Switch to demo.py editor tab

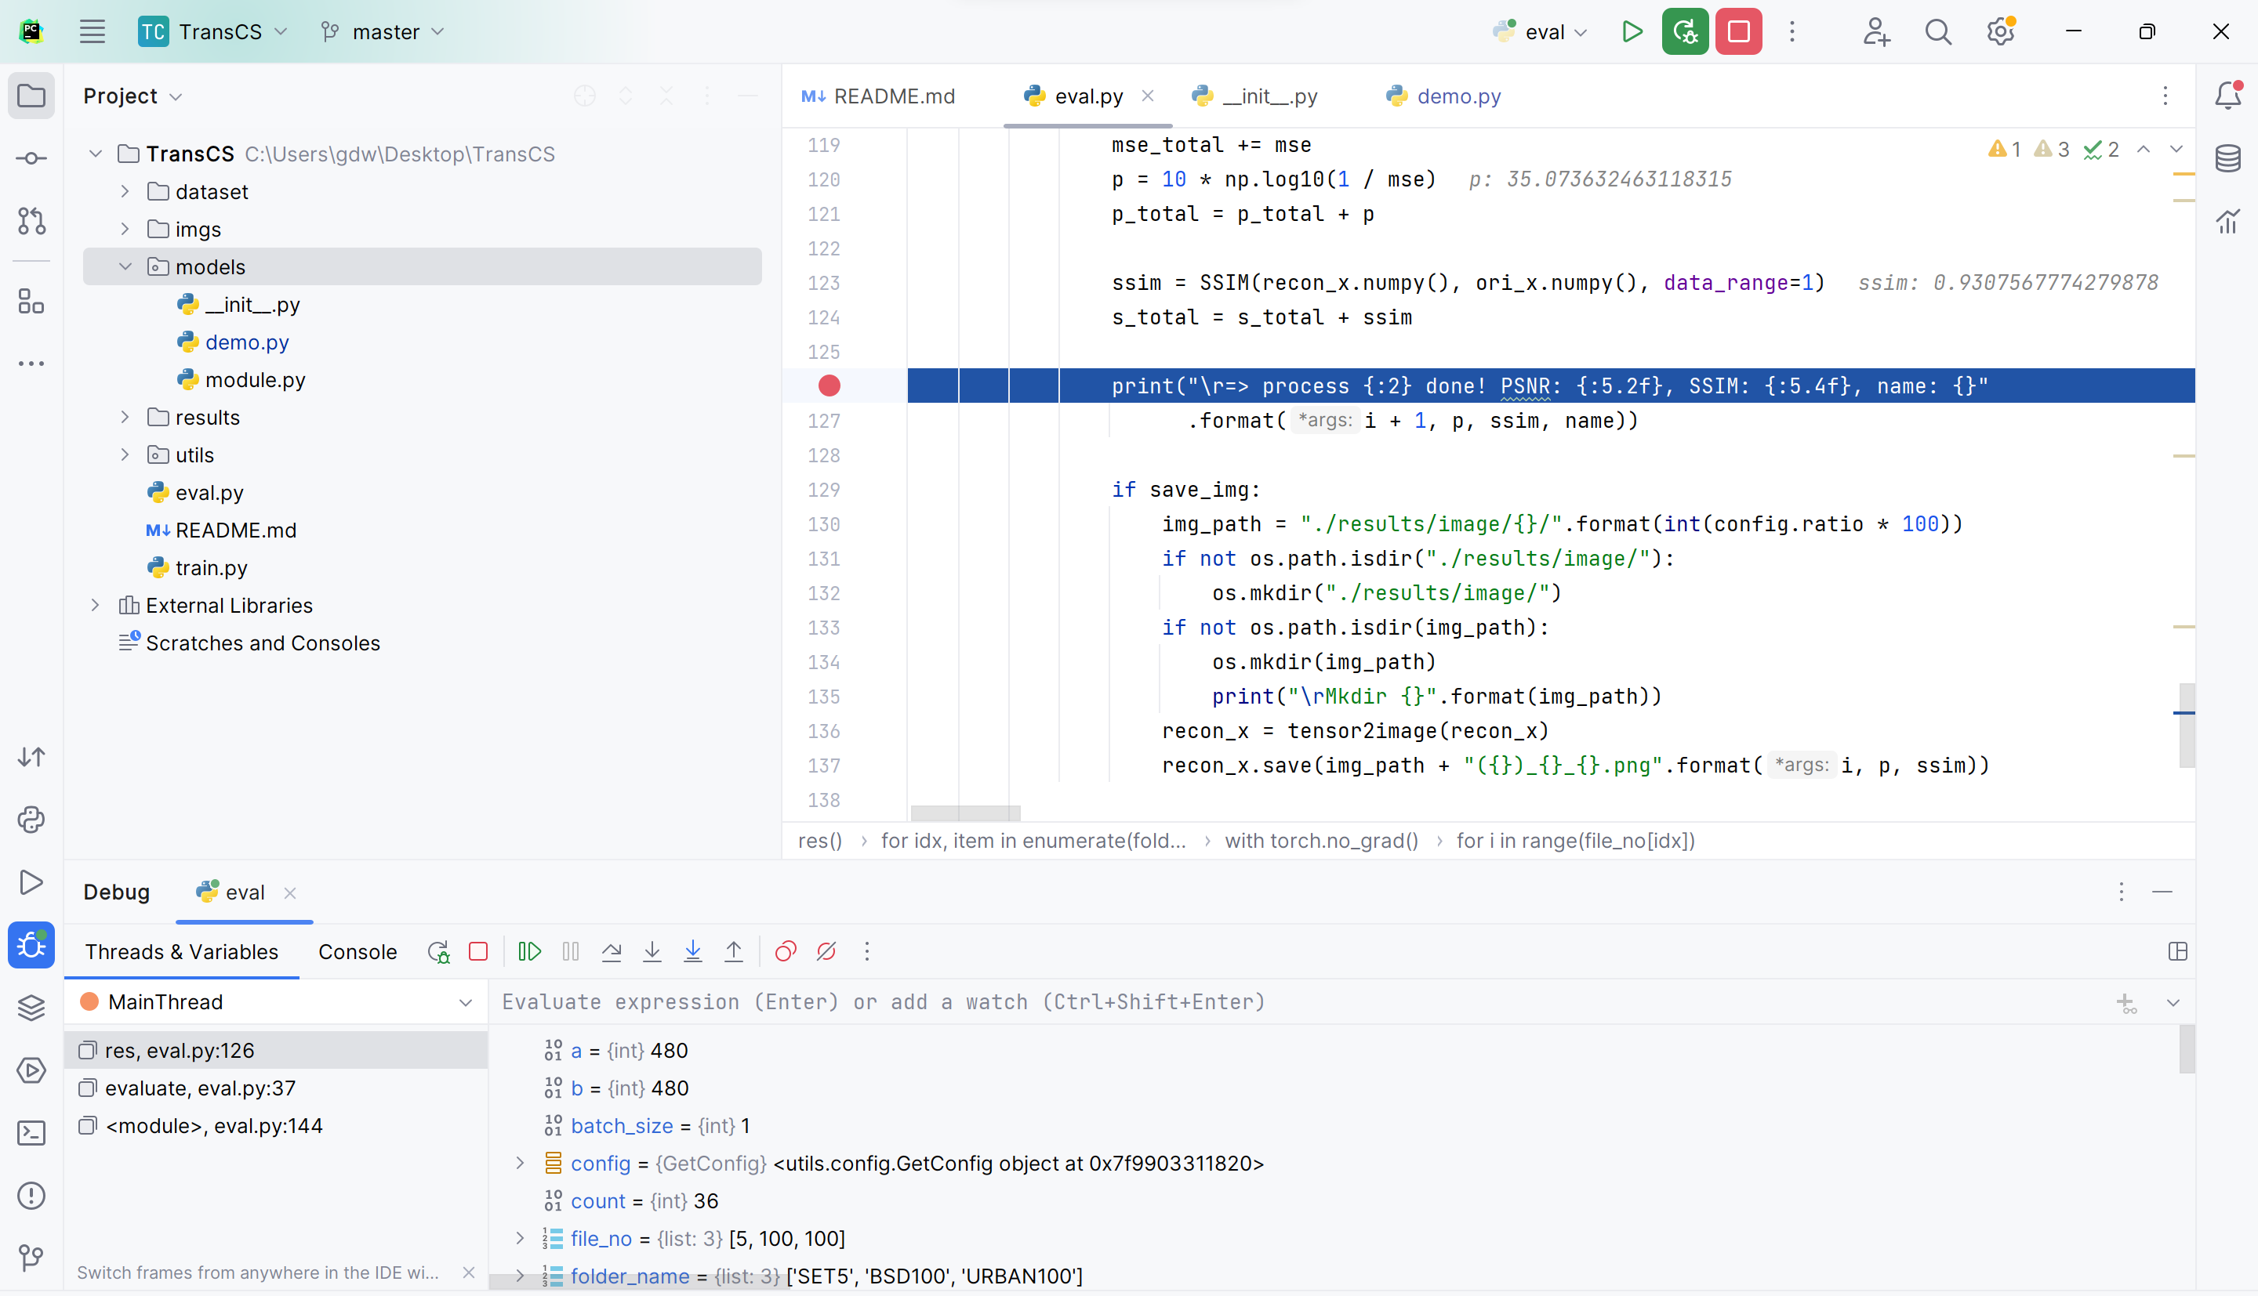tap(1443, 96)
